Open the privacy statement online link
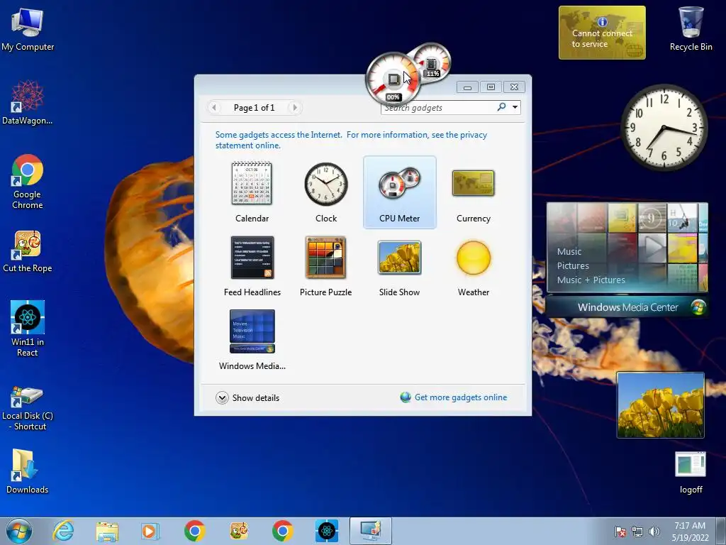This screenshot has width=726, height=545. 351,140
